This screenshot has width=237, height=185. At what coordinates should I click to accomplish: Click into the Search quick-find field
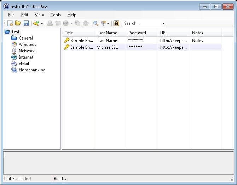(142, 23)
